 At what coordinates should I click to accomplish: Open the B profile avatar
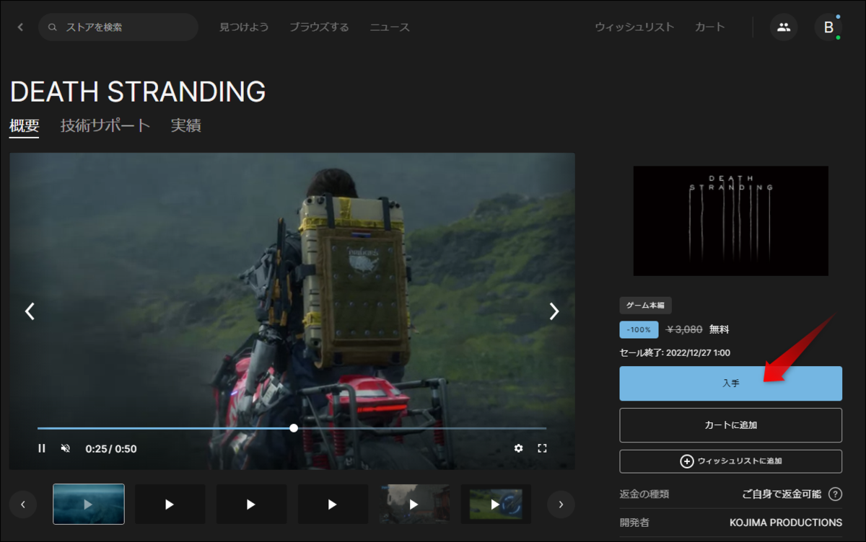[x=828, y=27]
